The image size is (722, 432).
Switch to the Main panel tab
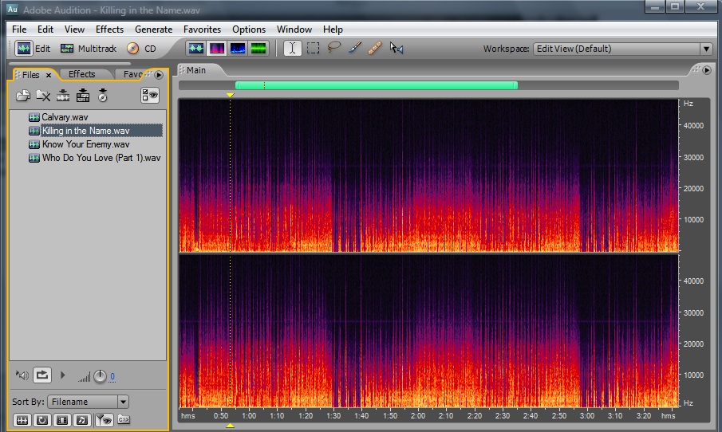[x=195, y=70]
